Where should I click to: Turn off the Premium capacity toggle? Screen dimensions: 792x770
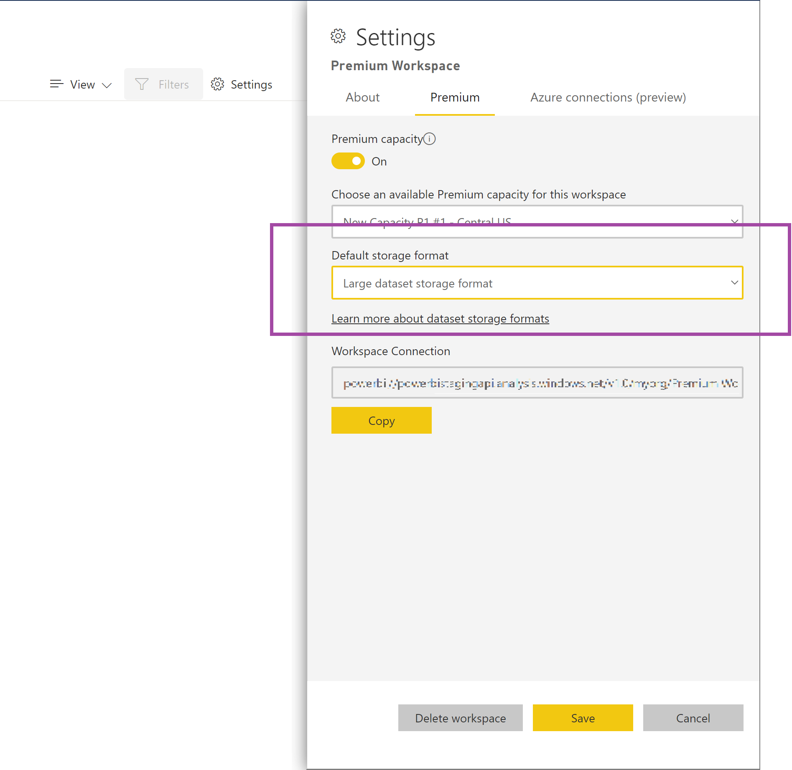[x=348, y=161]
